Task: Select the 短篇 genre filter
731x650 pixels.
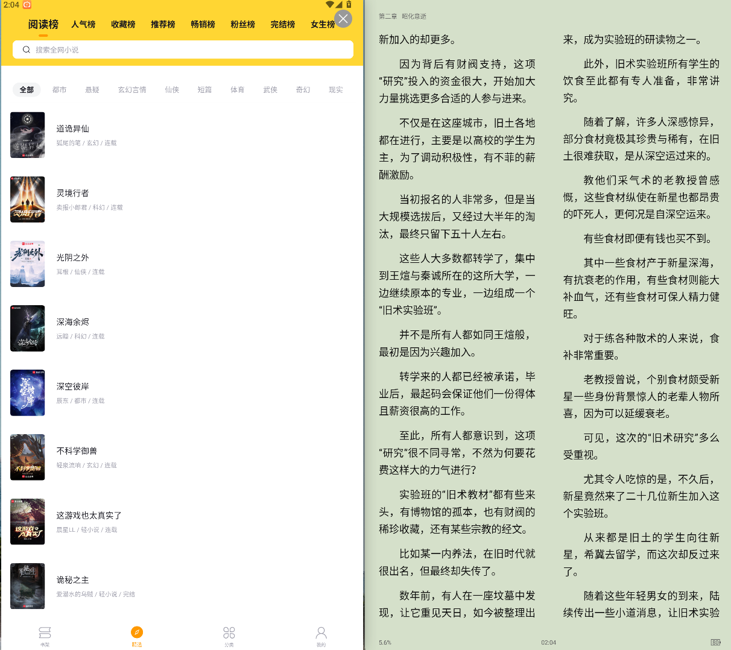Action: pyautogui.click(x=204, y=90)
